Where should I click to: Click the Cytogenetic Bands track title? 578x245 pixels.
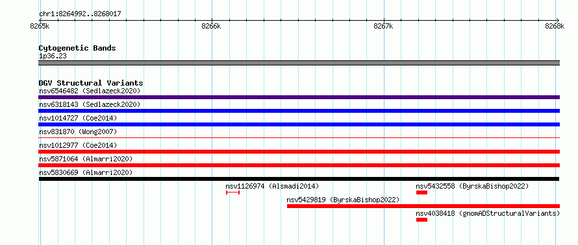(x=77, y=48)
